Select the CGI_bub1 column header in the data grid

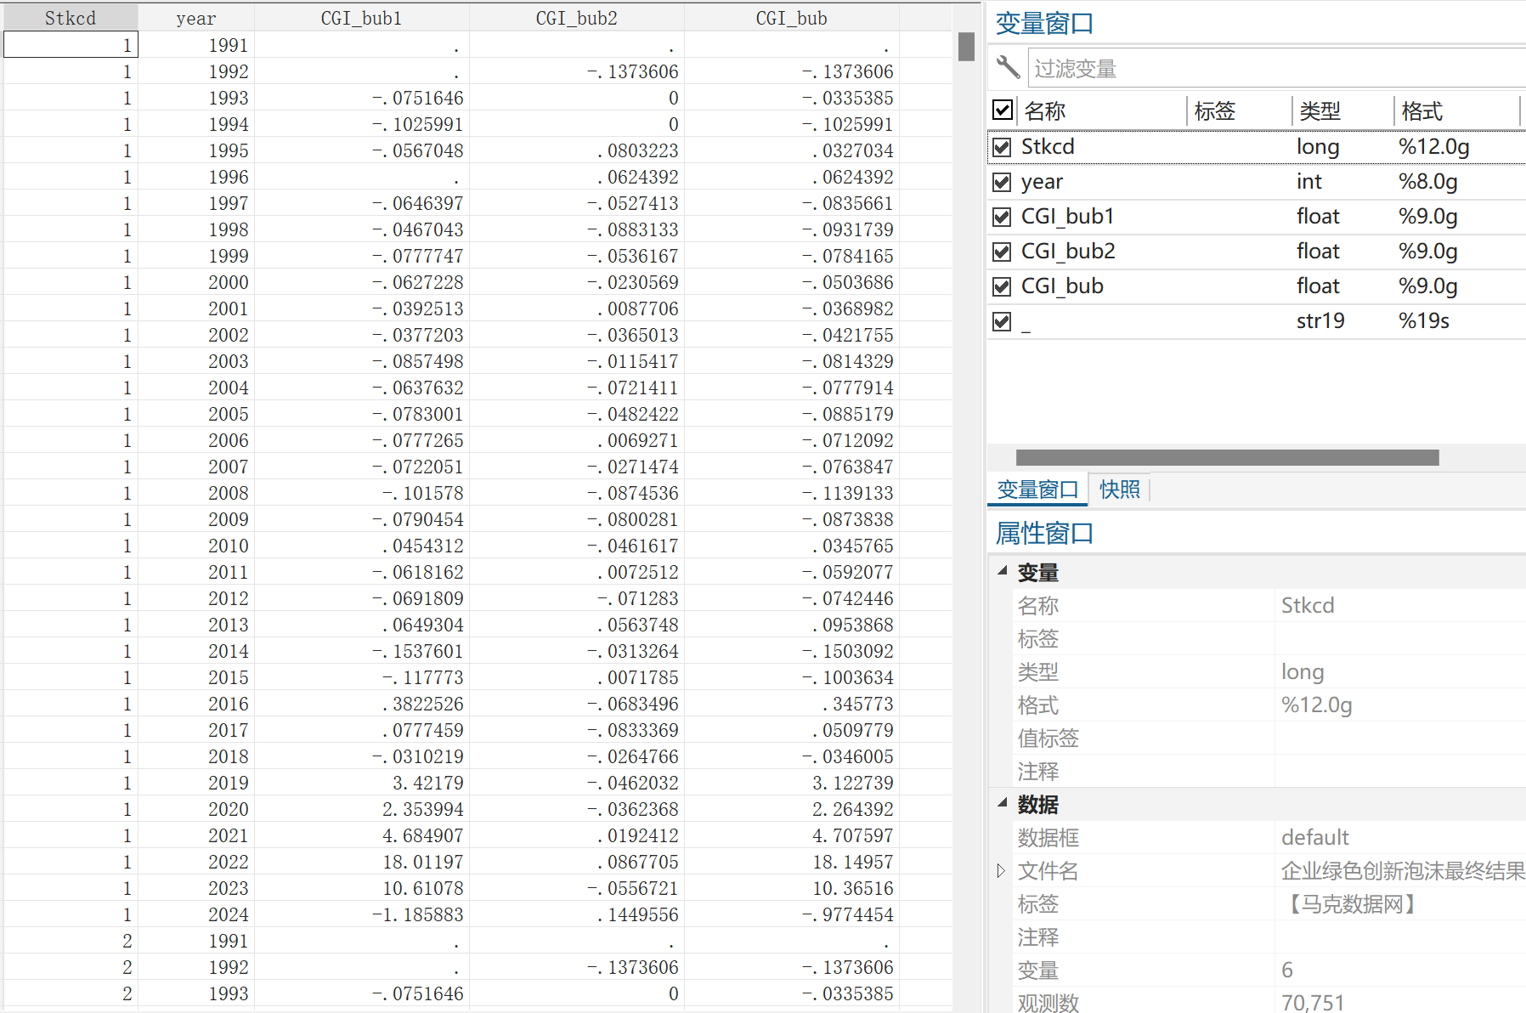pos(361,18)
